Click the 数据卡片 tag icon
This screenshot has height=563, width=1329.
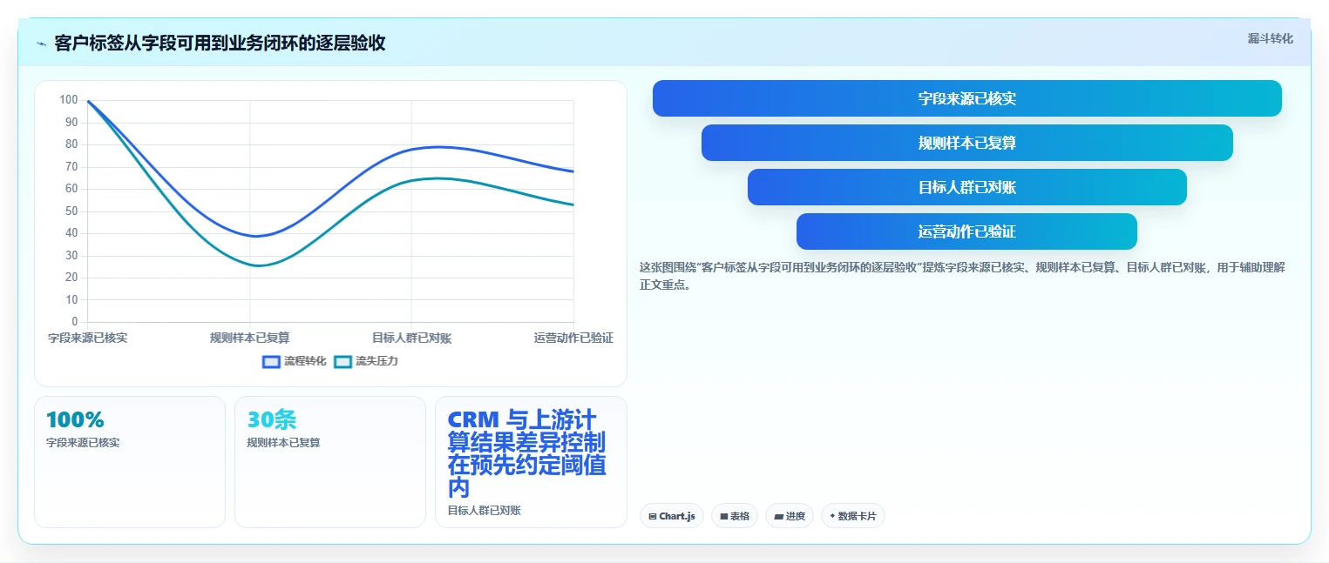(x=832, y=516)
